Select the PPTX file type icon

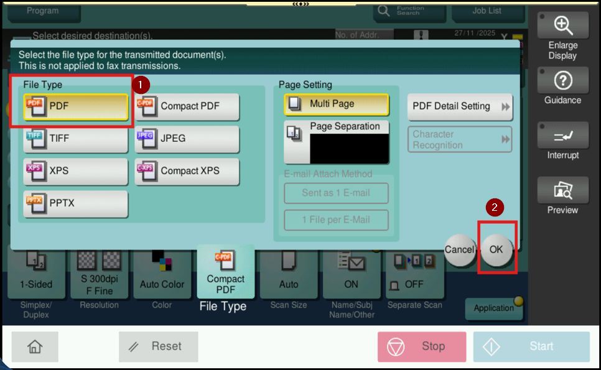tap(35, 203)
